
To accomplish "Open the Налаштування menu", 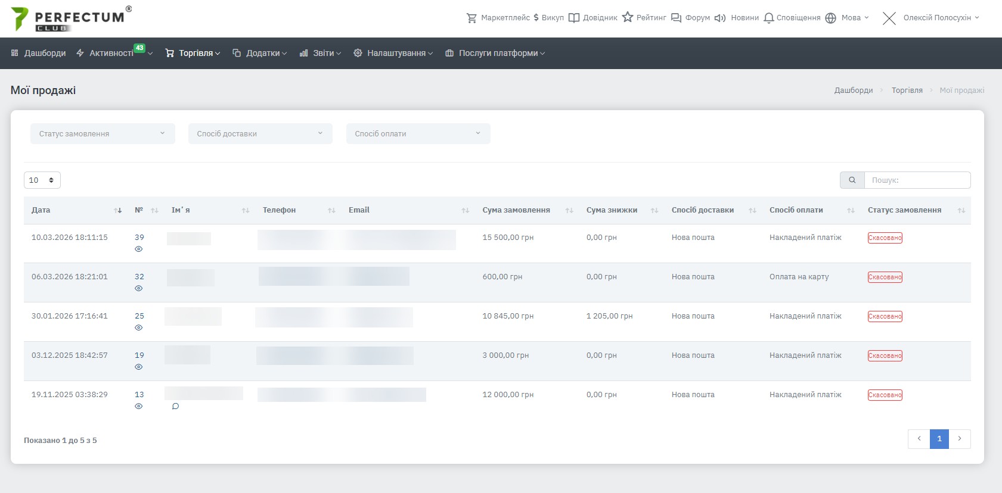I will [x=393, y=54].
